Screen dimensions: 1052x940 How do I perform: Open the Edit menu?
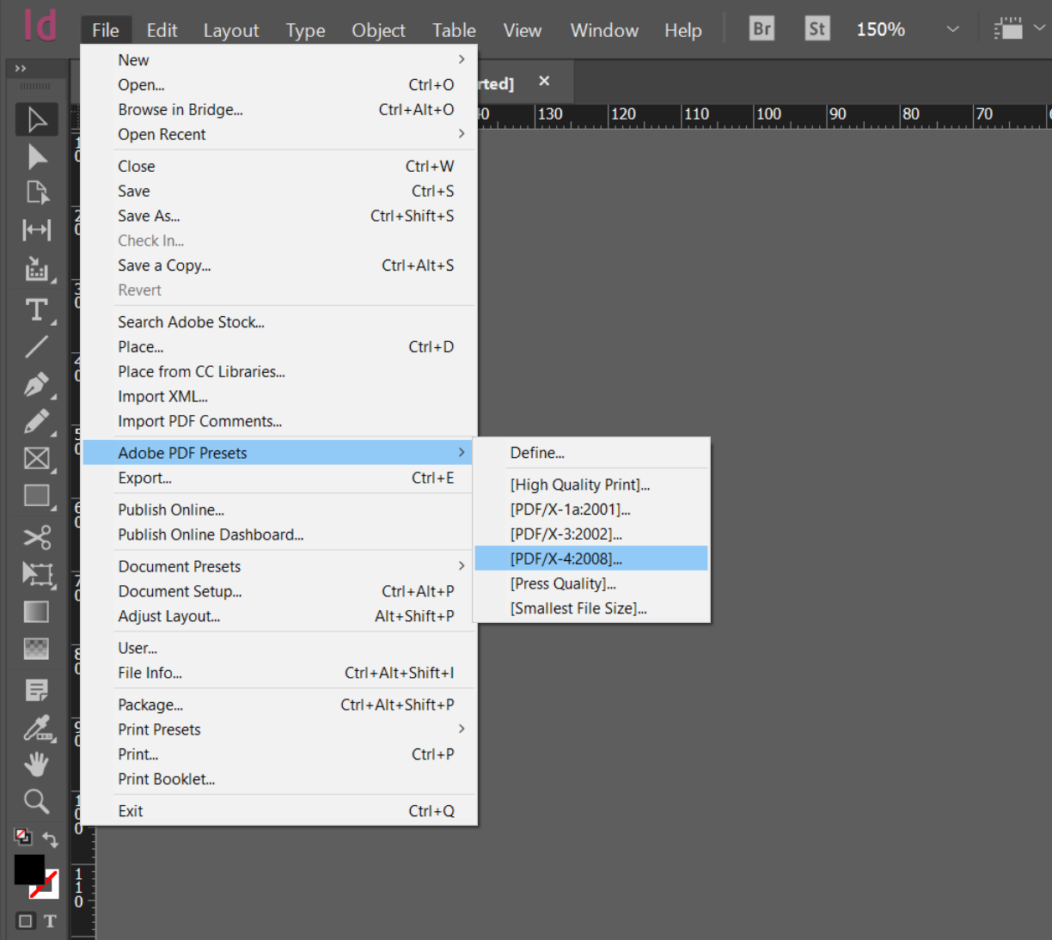tap(162, 30)
